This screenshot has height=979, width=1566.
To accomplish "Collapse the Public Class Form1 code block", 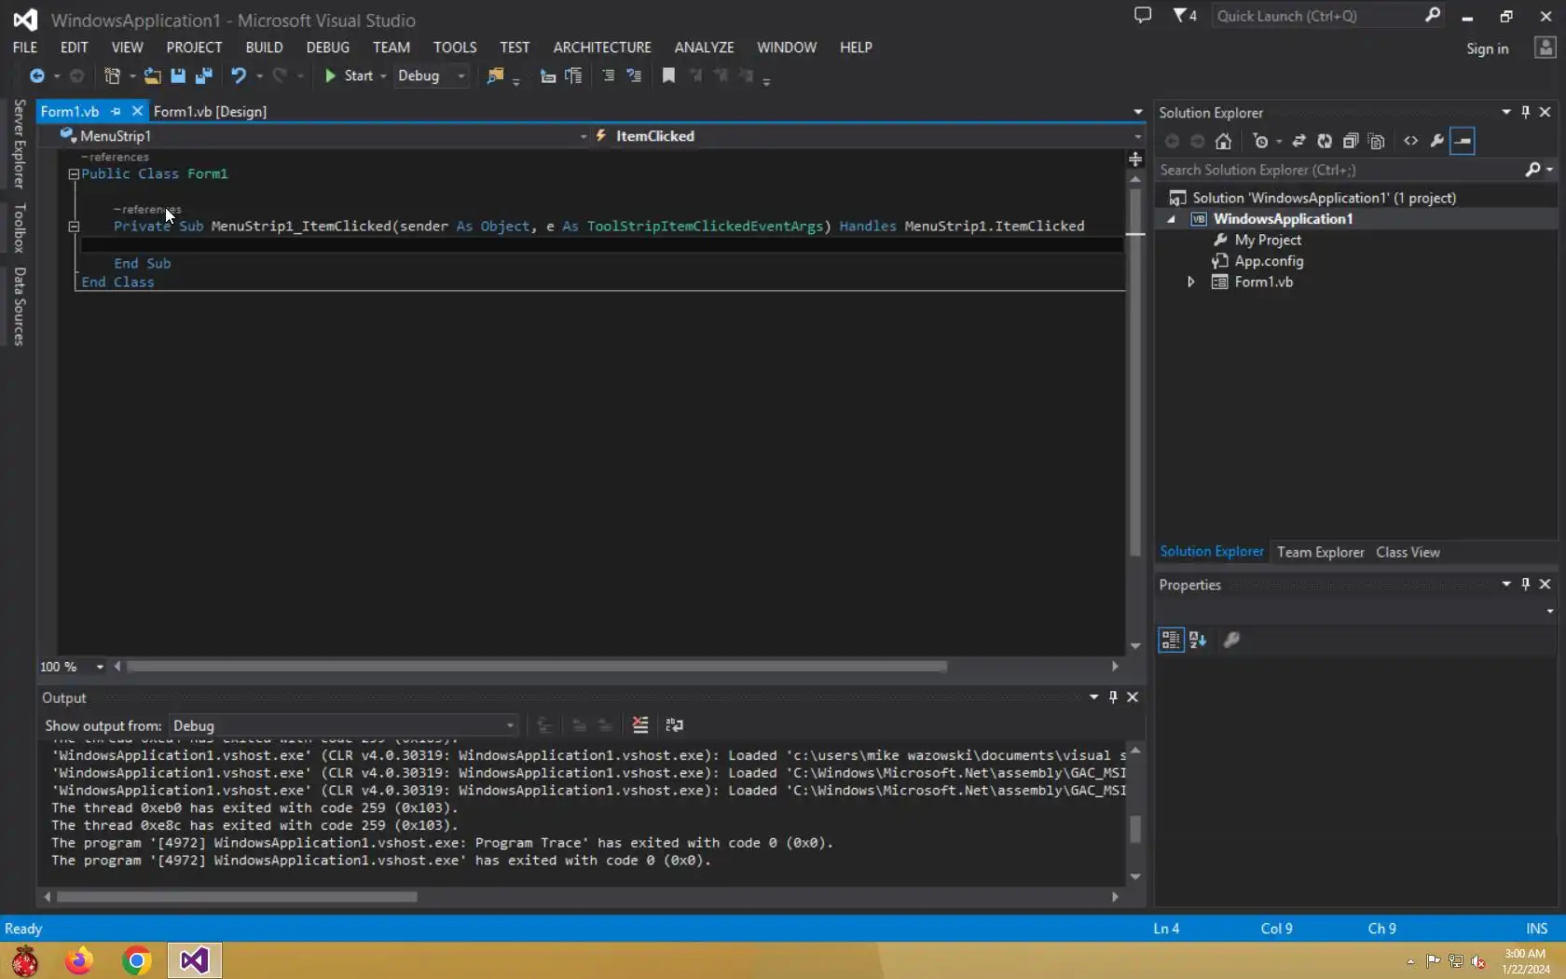I will click(74, 174).
